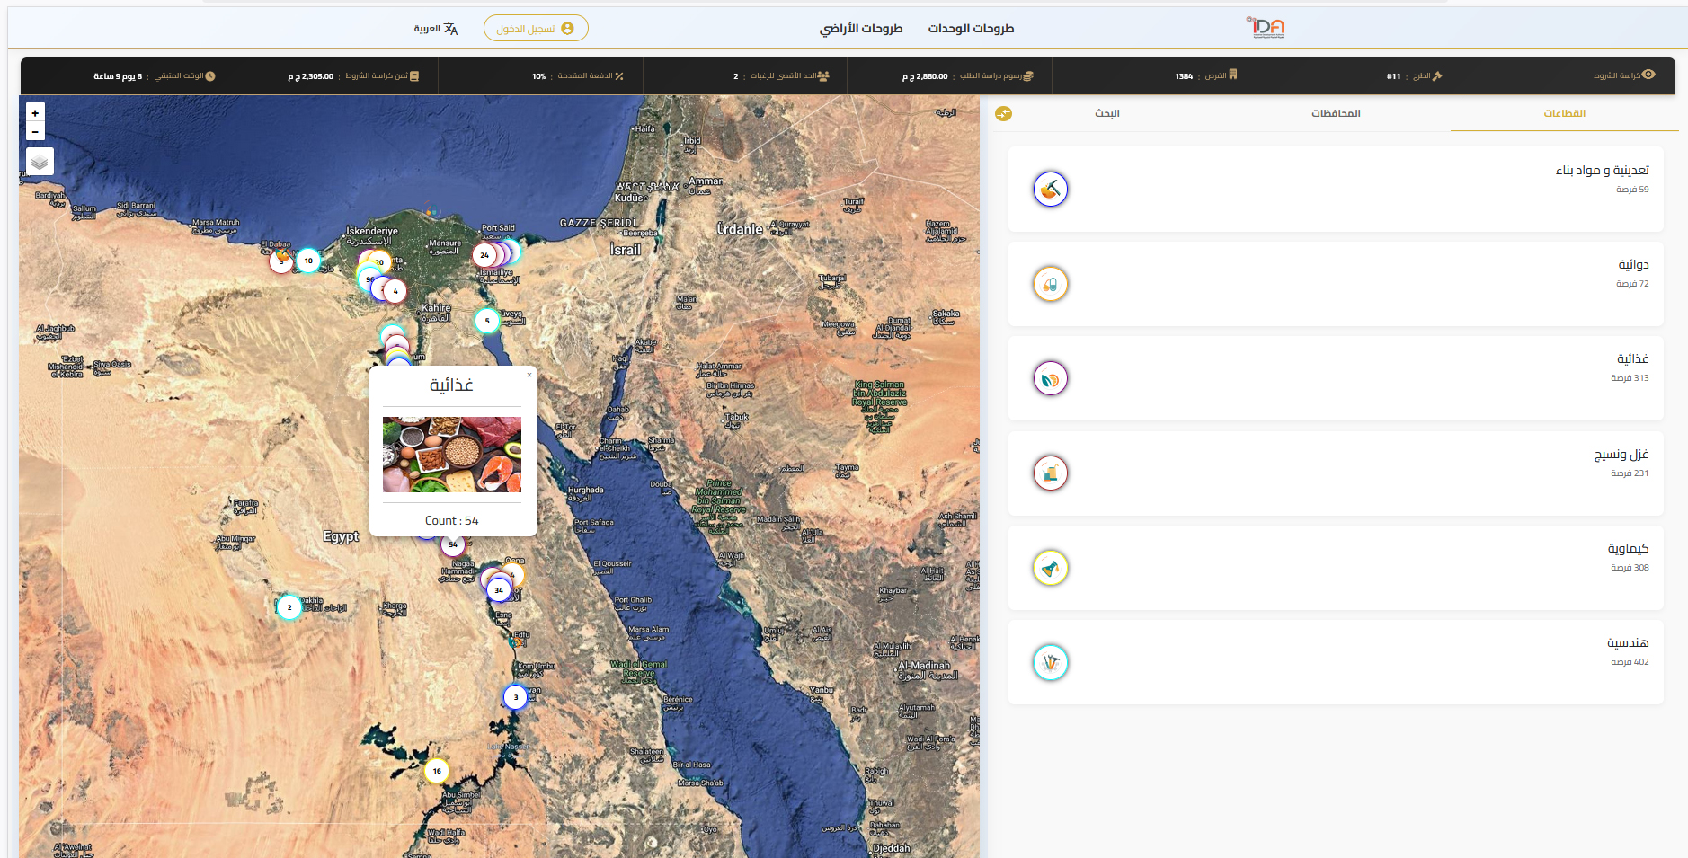Click the food image in the popup
The width and height of the screenshot is (1688, 858).
pyautogui.click(x=452, y=455)
